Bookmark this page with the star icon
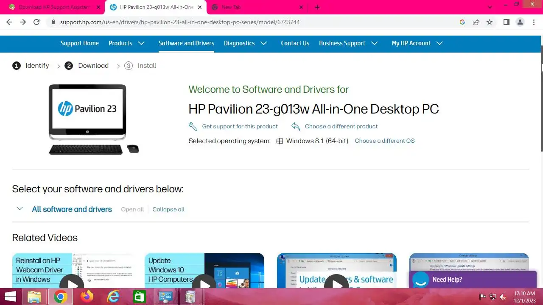 pos(490,22)
